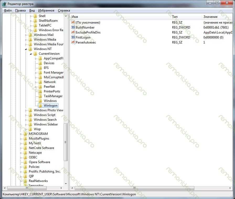The image size is (235, 199).
Task: Open the Файл menu
Action: pos(8,10)
